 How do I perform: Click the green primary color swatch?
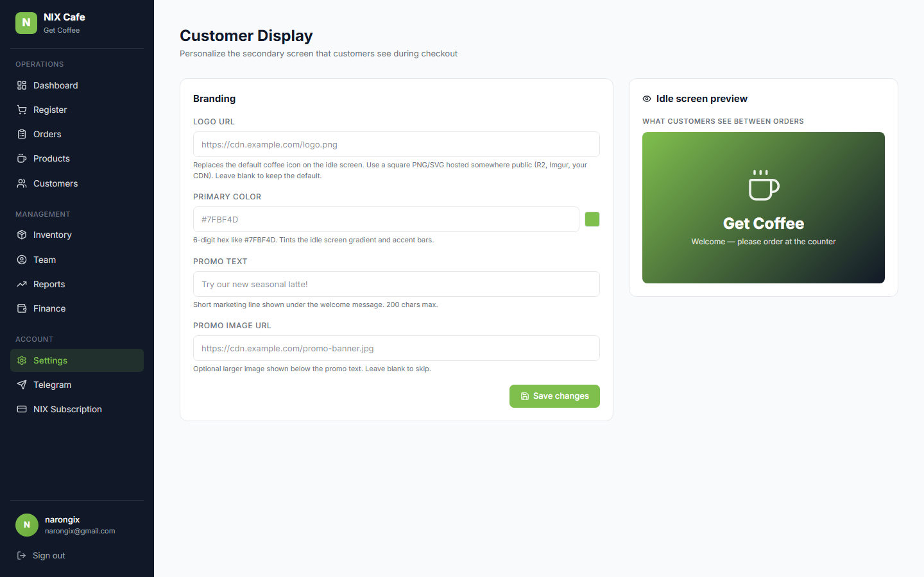[592, 219]
